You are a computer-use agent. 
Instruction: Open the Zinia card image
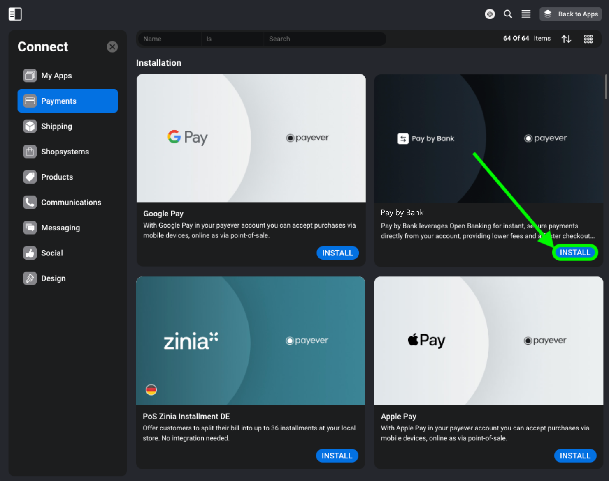[x=251, y=341]
